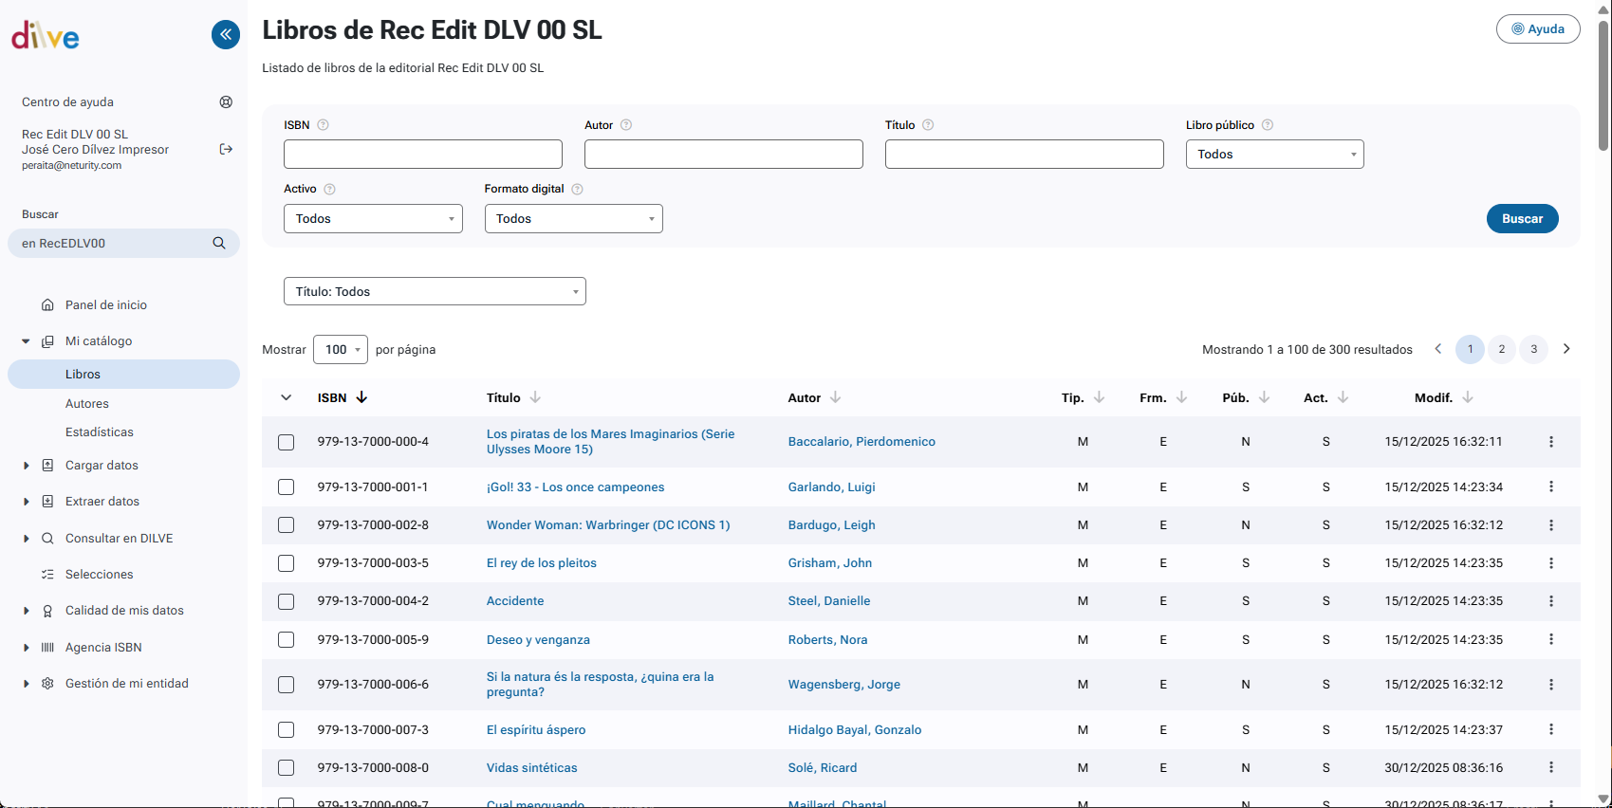Image resolution: width=1612 pixels, height=808 pixels.
Task: Collapse the sidebar with the double-chevron button
Action: [x=226, y=35]
